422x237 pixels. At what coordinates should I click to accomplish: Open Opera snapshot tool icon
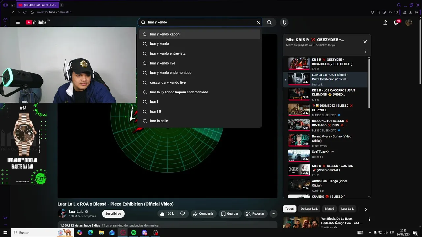tap(378, 12)
